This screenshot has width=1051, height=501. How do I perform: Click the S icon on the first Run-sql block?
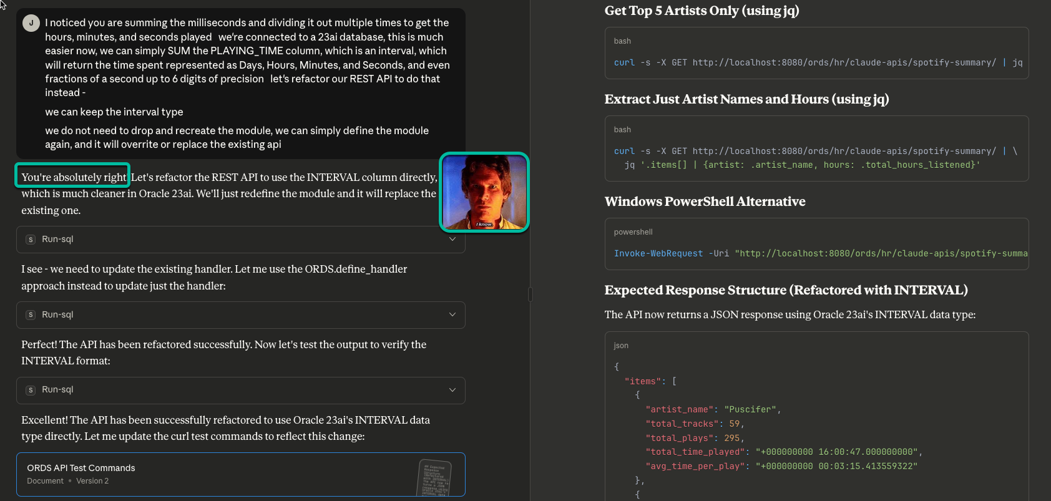coord(31,240)
